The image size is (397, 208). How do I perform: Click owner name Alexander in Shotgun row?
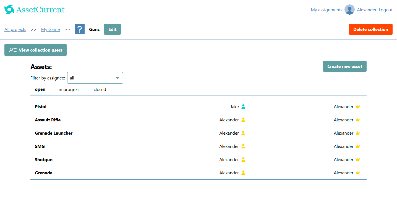(343, 159)
